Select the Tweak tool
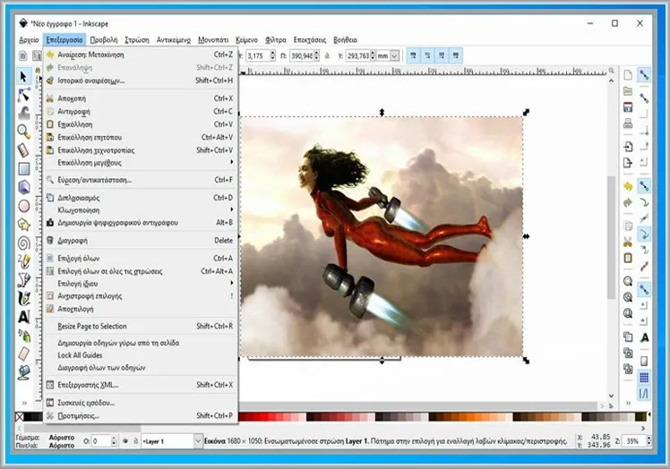 coord(24,113)
